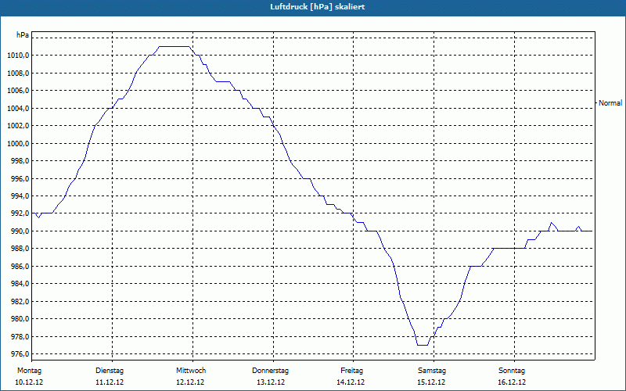Click the 'Montag' day label

[29, 371]
